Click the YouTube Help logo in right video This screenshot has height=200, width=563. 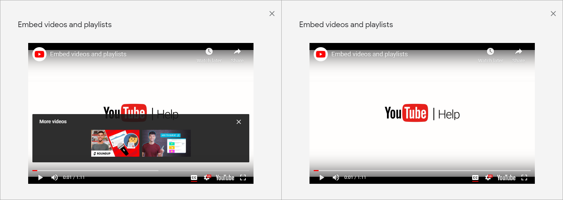(422, 113)
